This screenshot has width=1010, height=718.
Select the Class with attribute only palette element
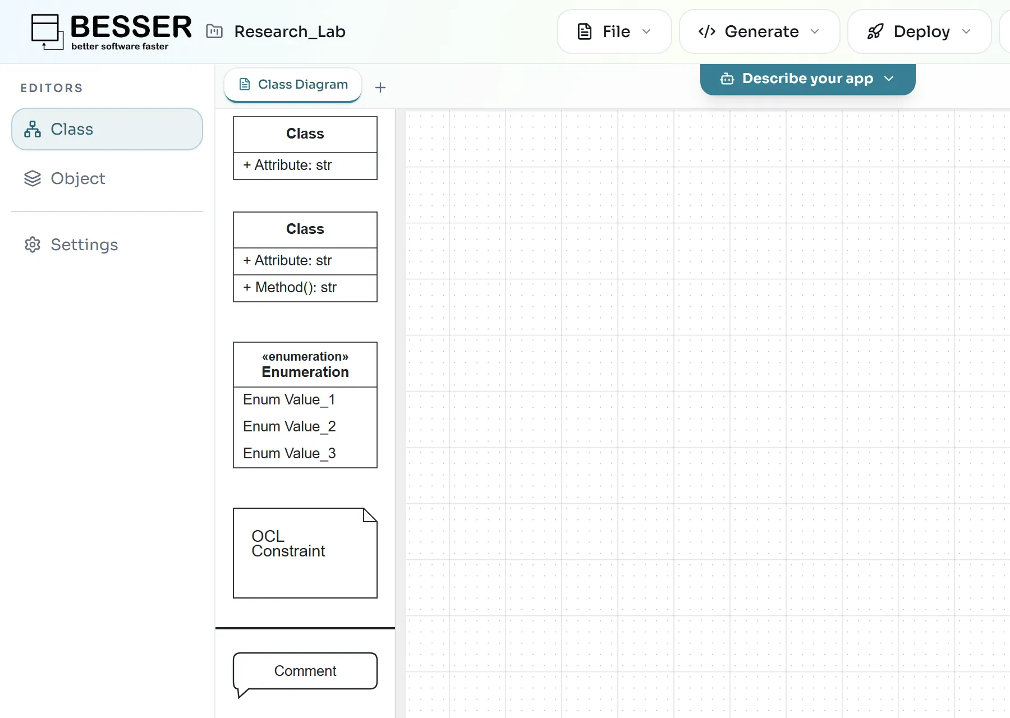(305, 148)
